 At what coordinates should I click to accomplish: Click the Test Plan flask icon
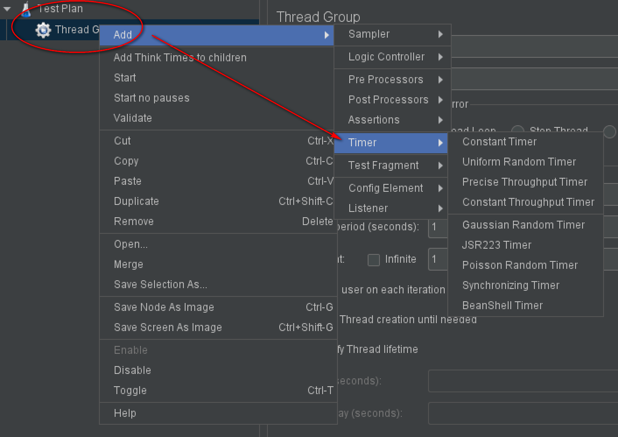[26, 9]
